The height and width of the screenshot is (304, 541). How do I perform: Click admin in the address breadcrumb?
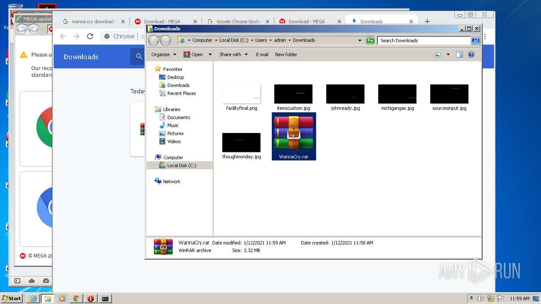click(280, 41)
